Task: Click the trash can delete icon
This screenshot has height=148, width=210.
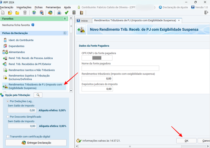Action: (25, 13)
